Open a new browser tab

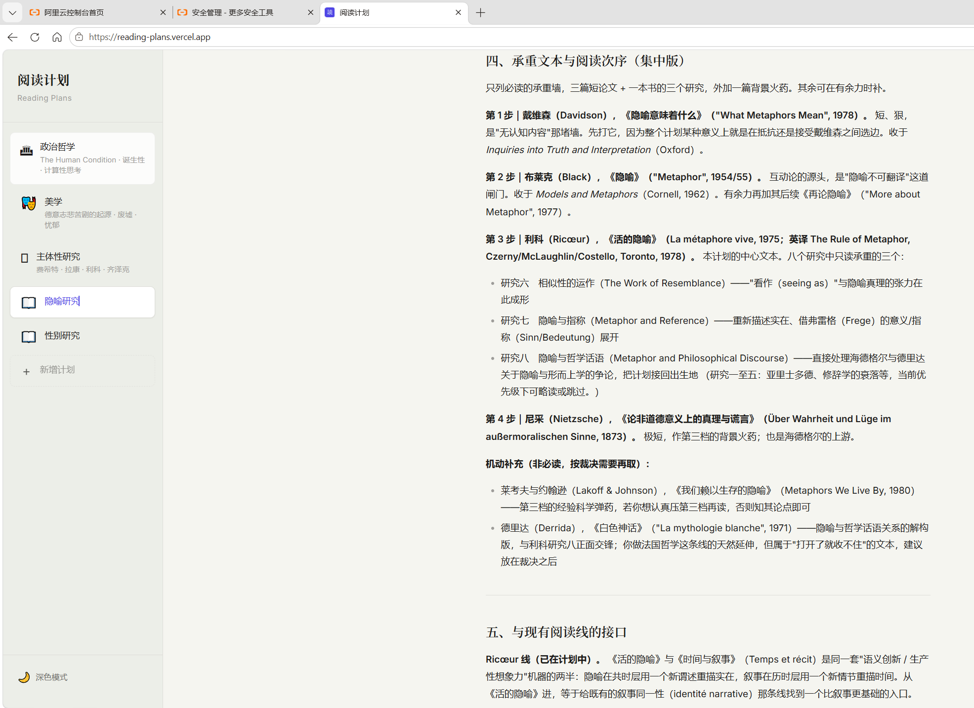tap(480, 12)
